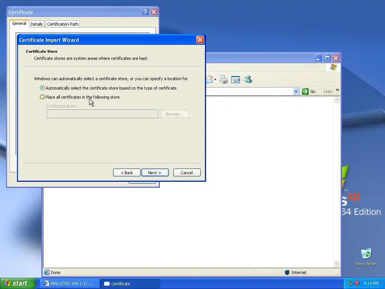This screenshot has width=385, height=289.
Task: Open the Certification Path tab
Action: tap(63, 24)
